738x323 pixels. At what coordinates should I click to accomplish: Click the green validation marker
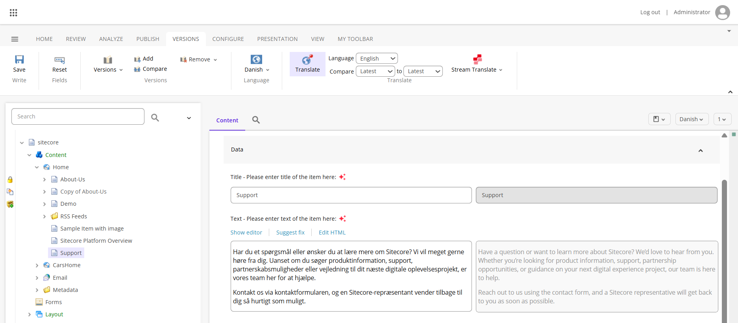734,135
